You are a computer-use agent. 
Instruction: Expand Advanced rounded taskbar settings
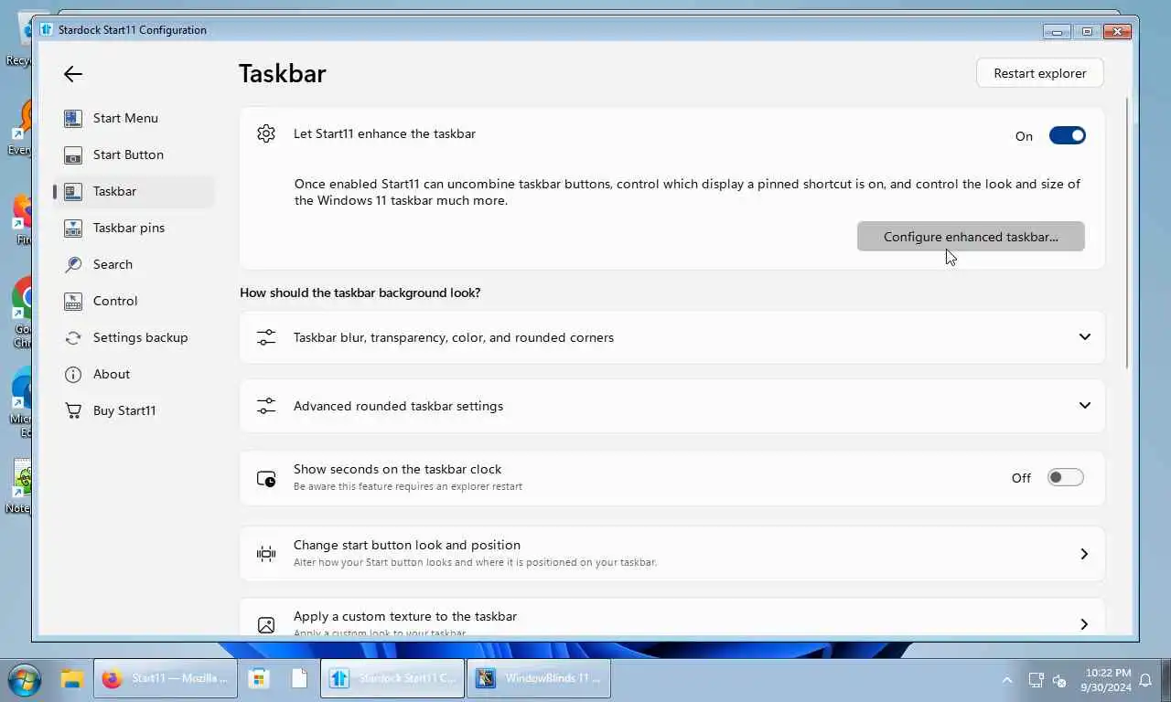671,406
